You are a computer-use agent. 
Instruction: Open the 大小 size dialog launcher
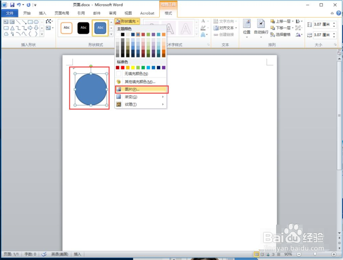tap(335, 45)
